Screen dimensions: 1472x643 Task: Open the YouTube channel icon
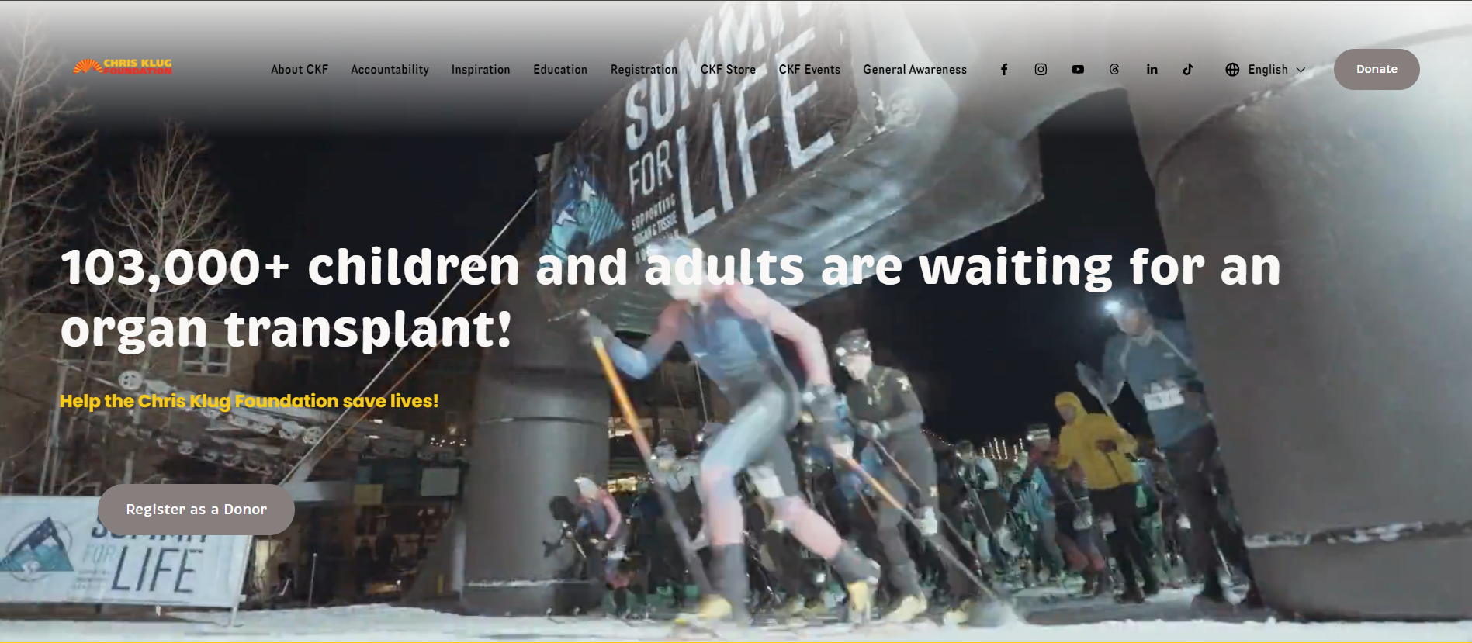pos(1078,70)
